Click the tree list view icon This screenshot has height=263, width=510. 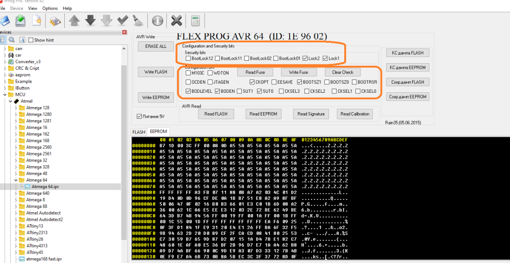2,40
